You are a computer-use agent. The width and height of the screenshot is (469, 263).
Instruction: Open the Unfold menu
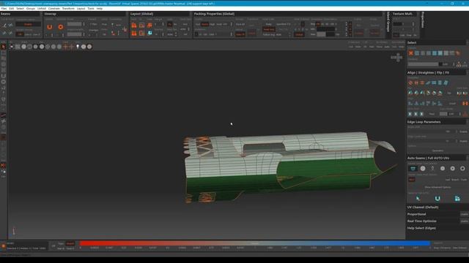click(42, 9)
